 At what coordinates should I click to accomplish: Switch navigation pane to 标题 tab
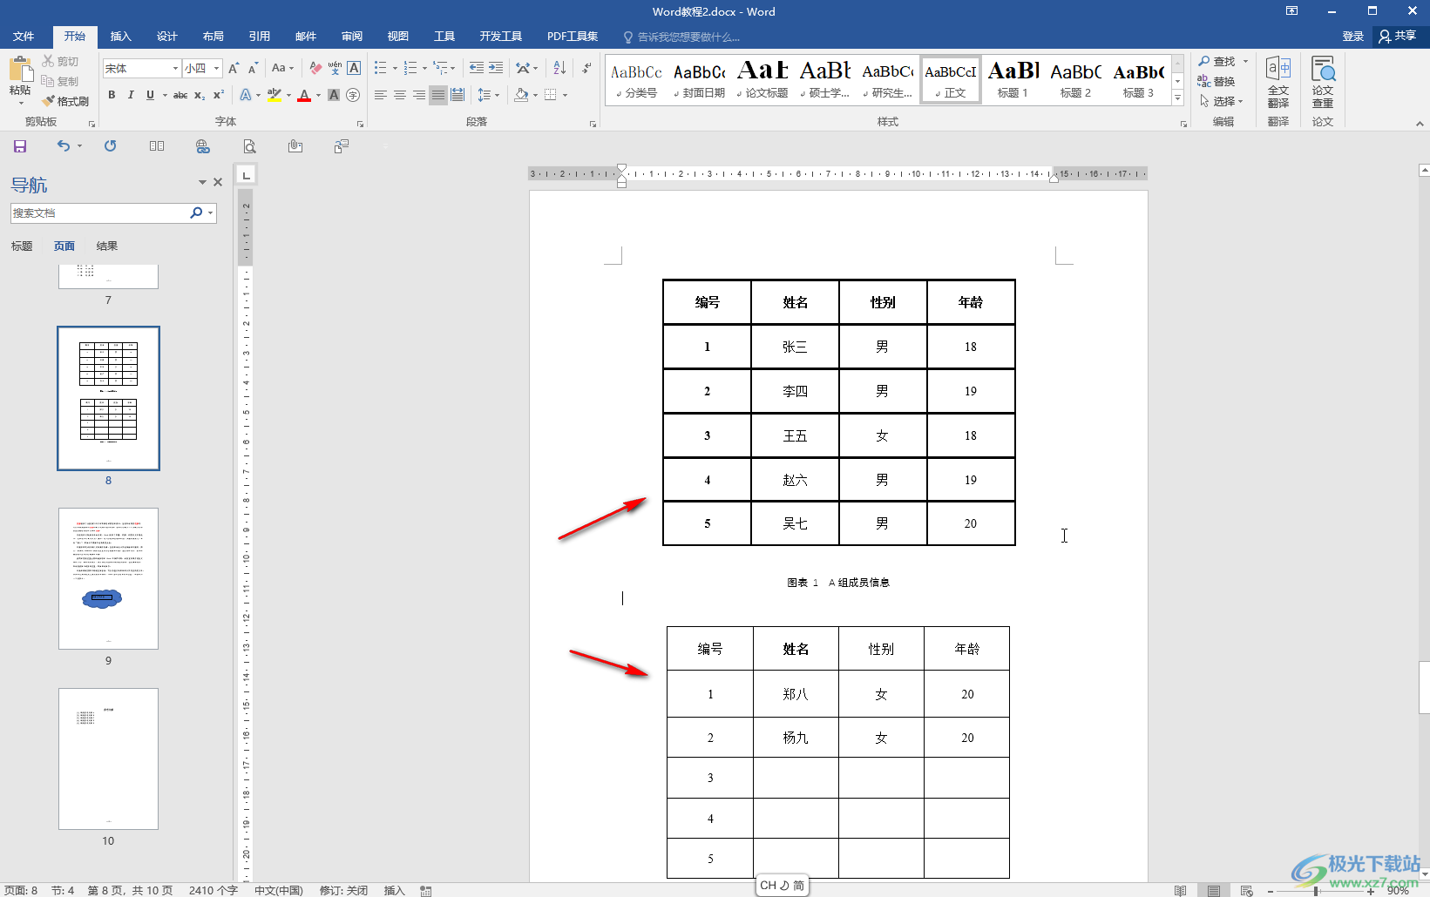22,246
